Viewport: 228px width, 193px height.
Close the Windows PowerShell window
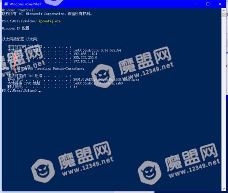tap(220, 4)
